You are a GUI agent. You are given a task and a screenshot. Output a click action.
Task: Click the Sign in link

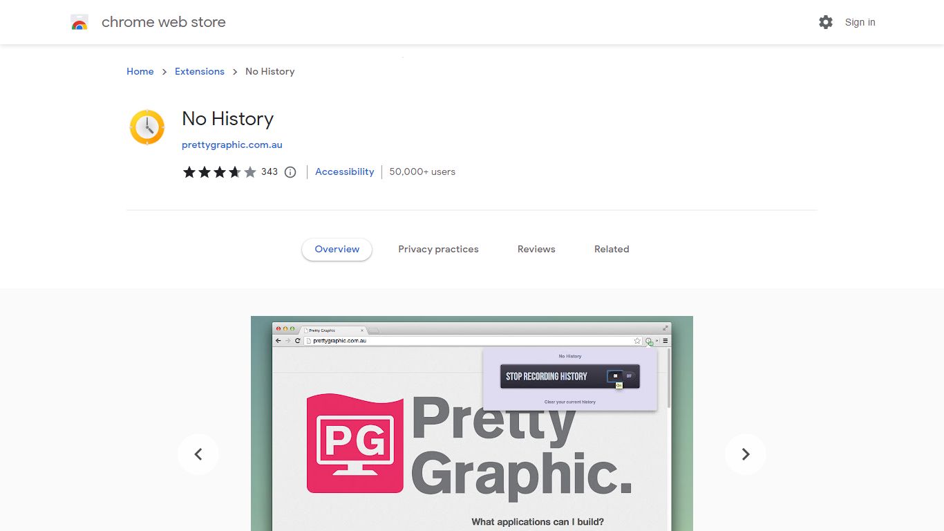pos(860,22)
